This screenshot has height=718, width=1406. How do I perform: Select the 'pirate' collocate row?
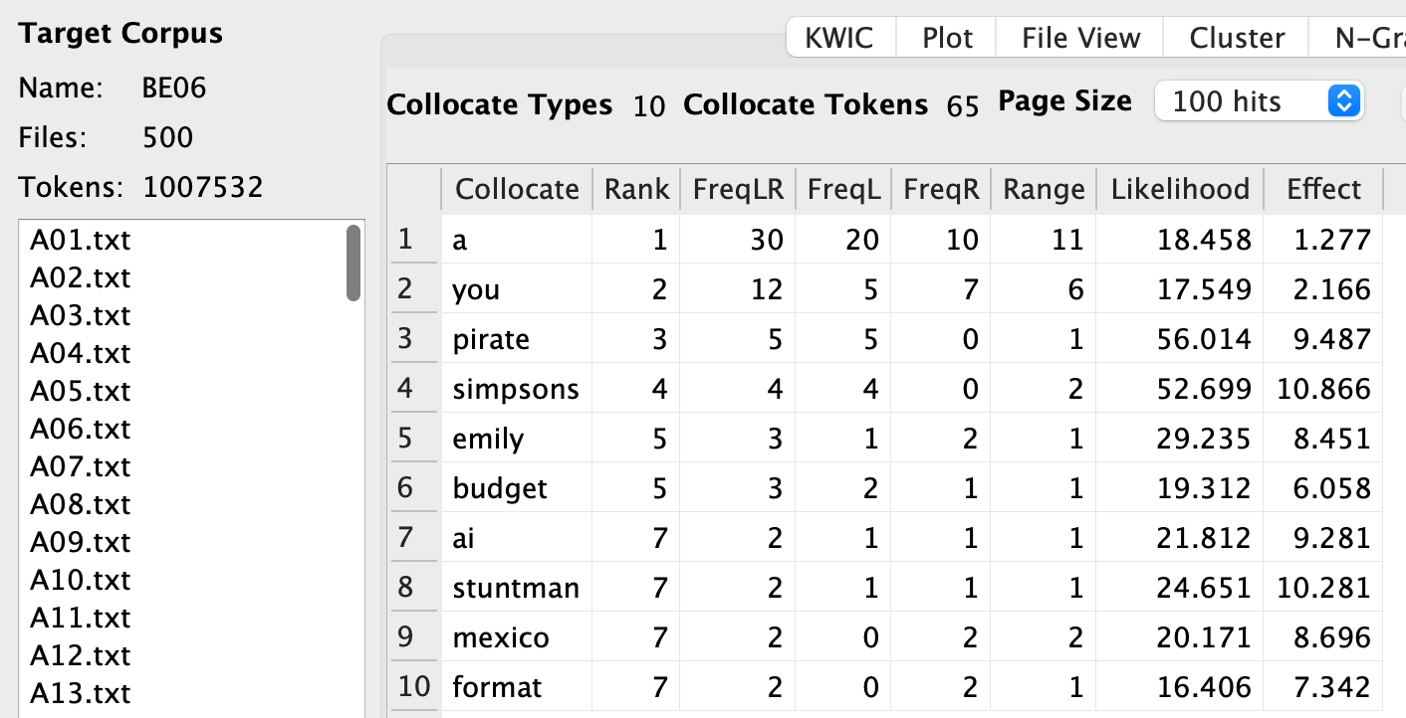pos(491,339)
